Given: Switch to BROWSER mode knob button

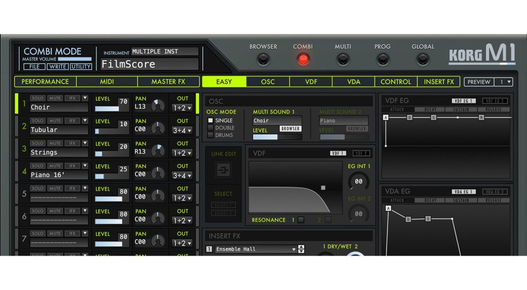Looking at the screenshot, I should 263,60.
